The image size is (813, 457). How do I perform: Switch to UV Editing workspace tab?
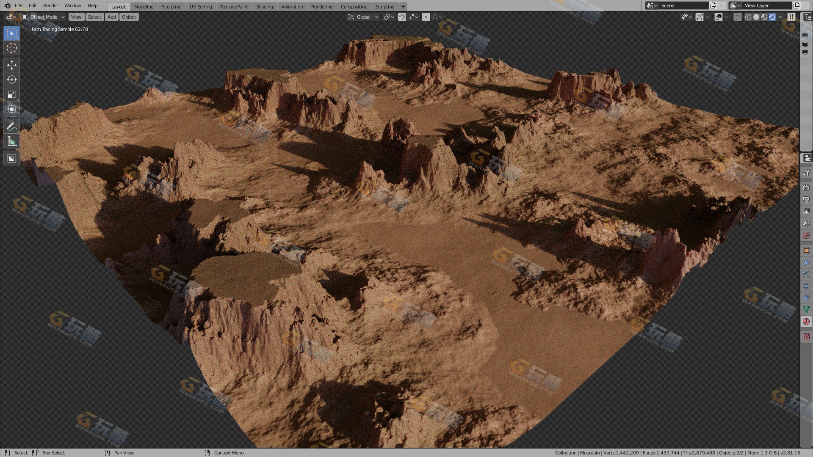point(201,6)
